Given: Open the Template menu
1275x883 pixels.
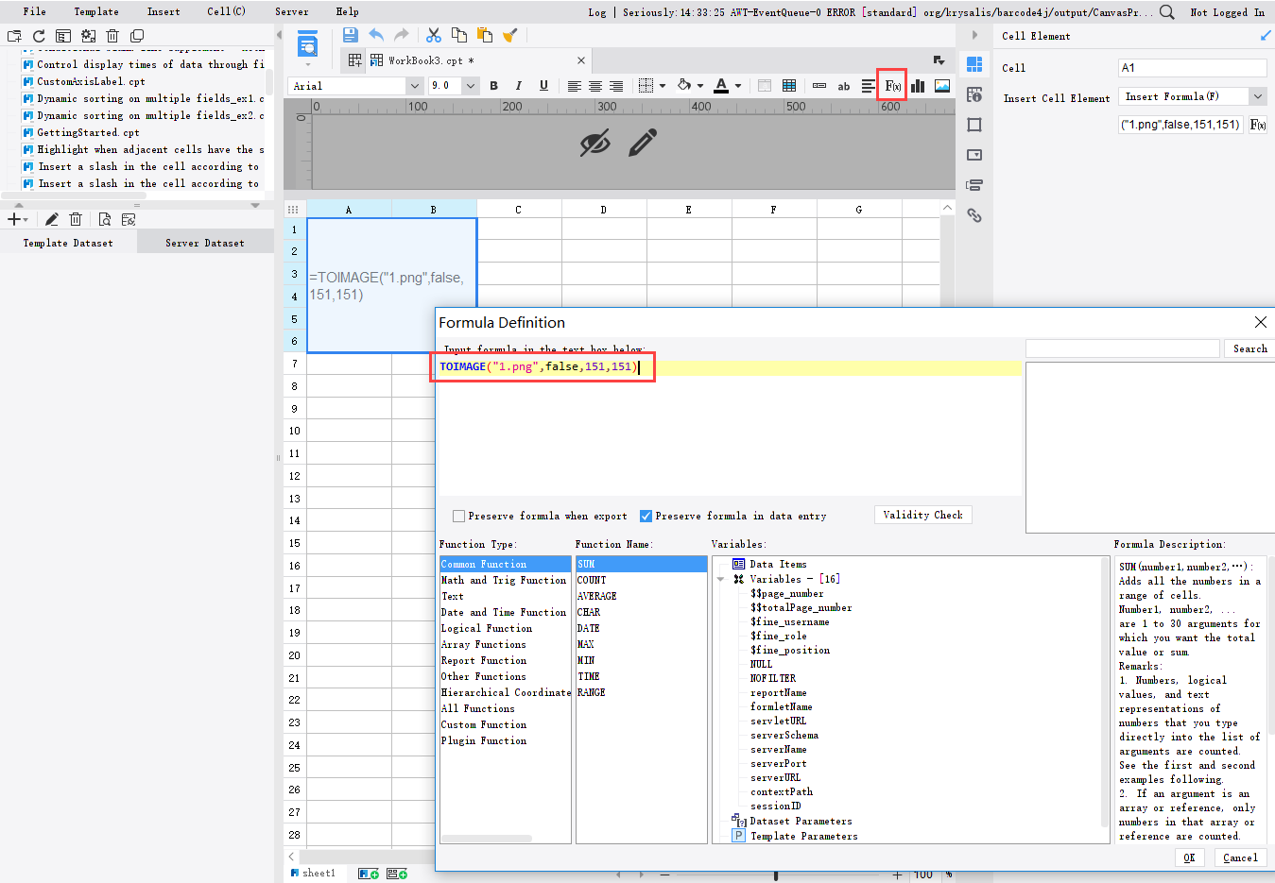Looking at the screenshot, I should click(x=95, y=11).
